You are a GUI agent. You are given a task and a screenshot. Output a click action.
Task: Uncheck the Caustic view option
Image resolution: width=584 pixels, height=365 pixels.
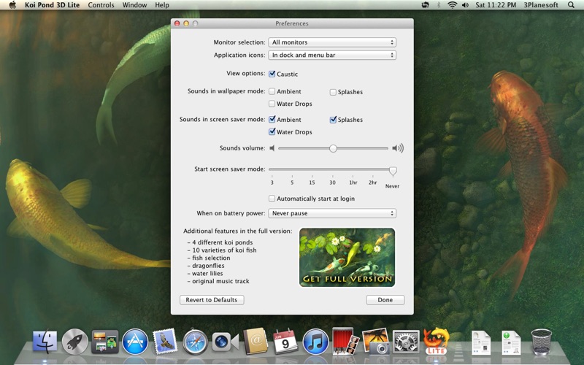(272, 74)
